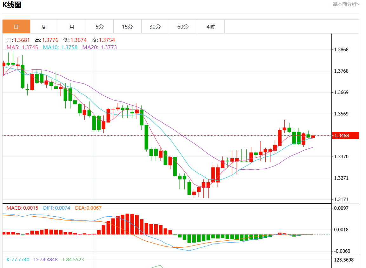Click the 开:1.3681 open price value
366x268 pixels.
18,40
